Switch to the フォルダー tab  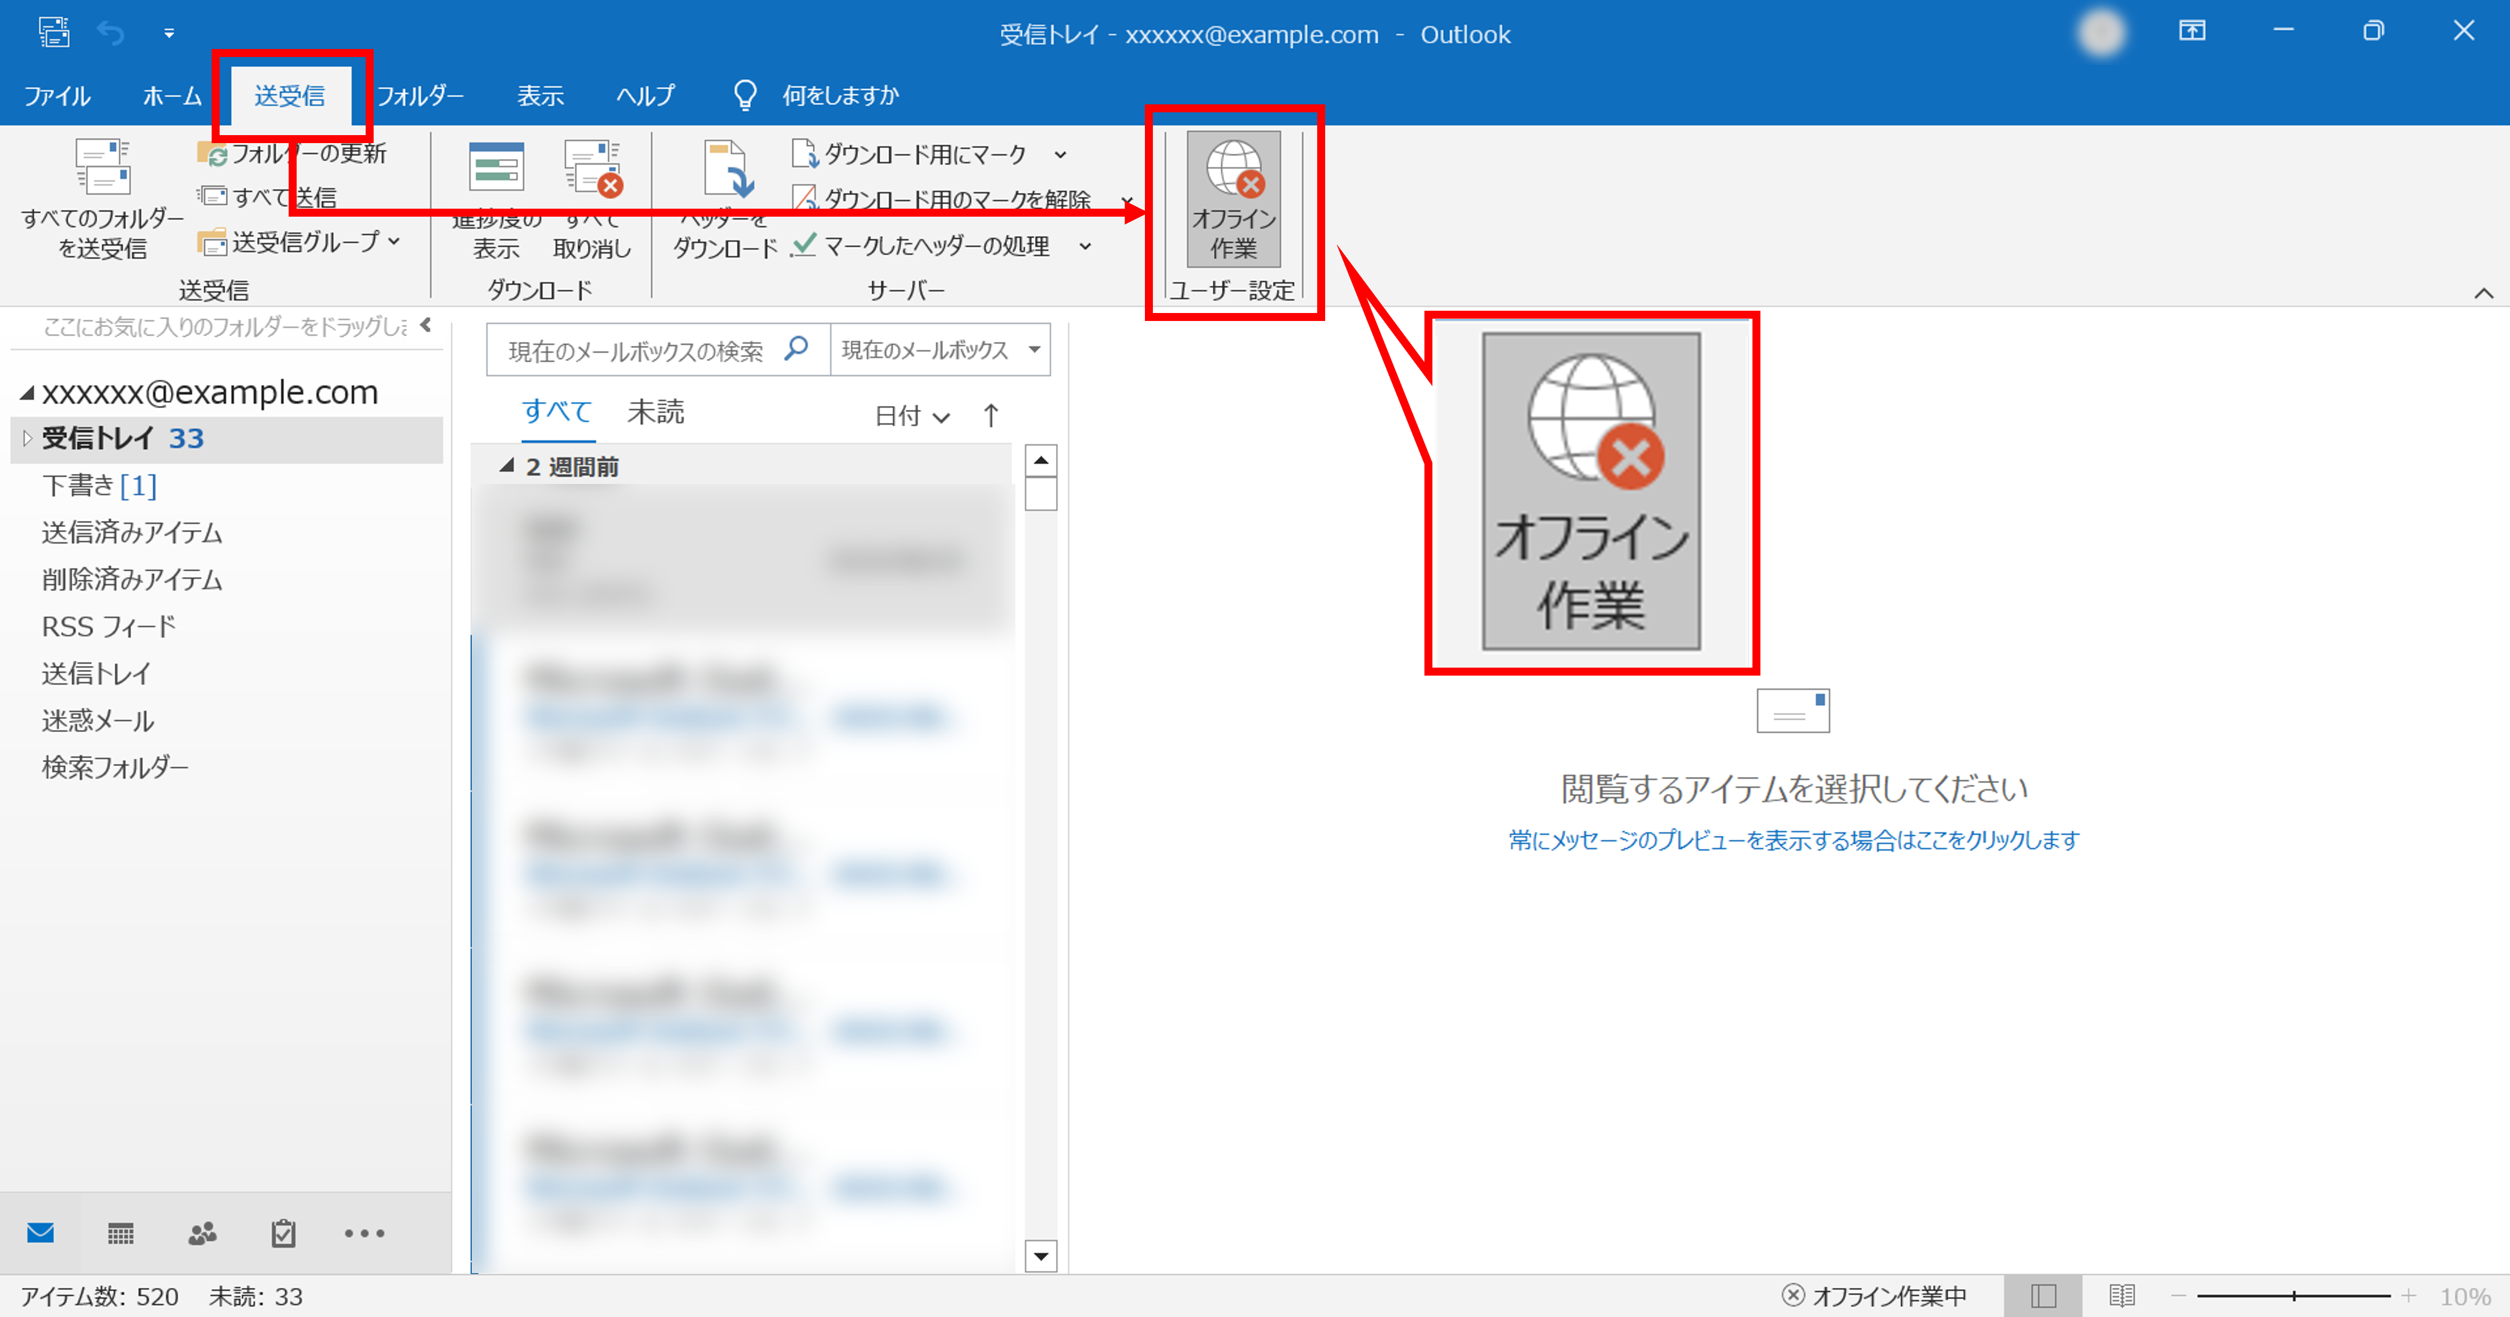pyautogui.click(x=420, y=95)
